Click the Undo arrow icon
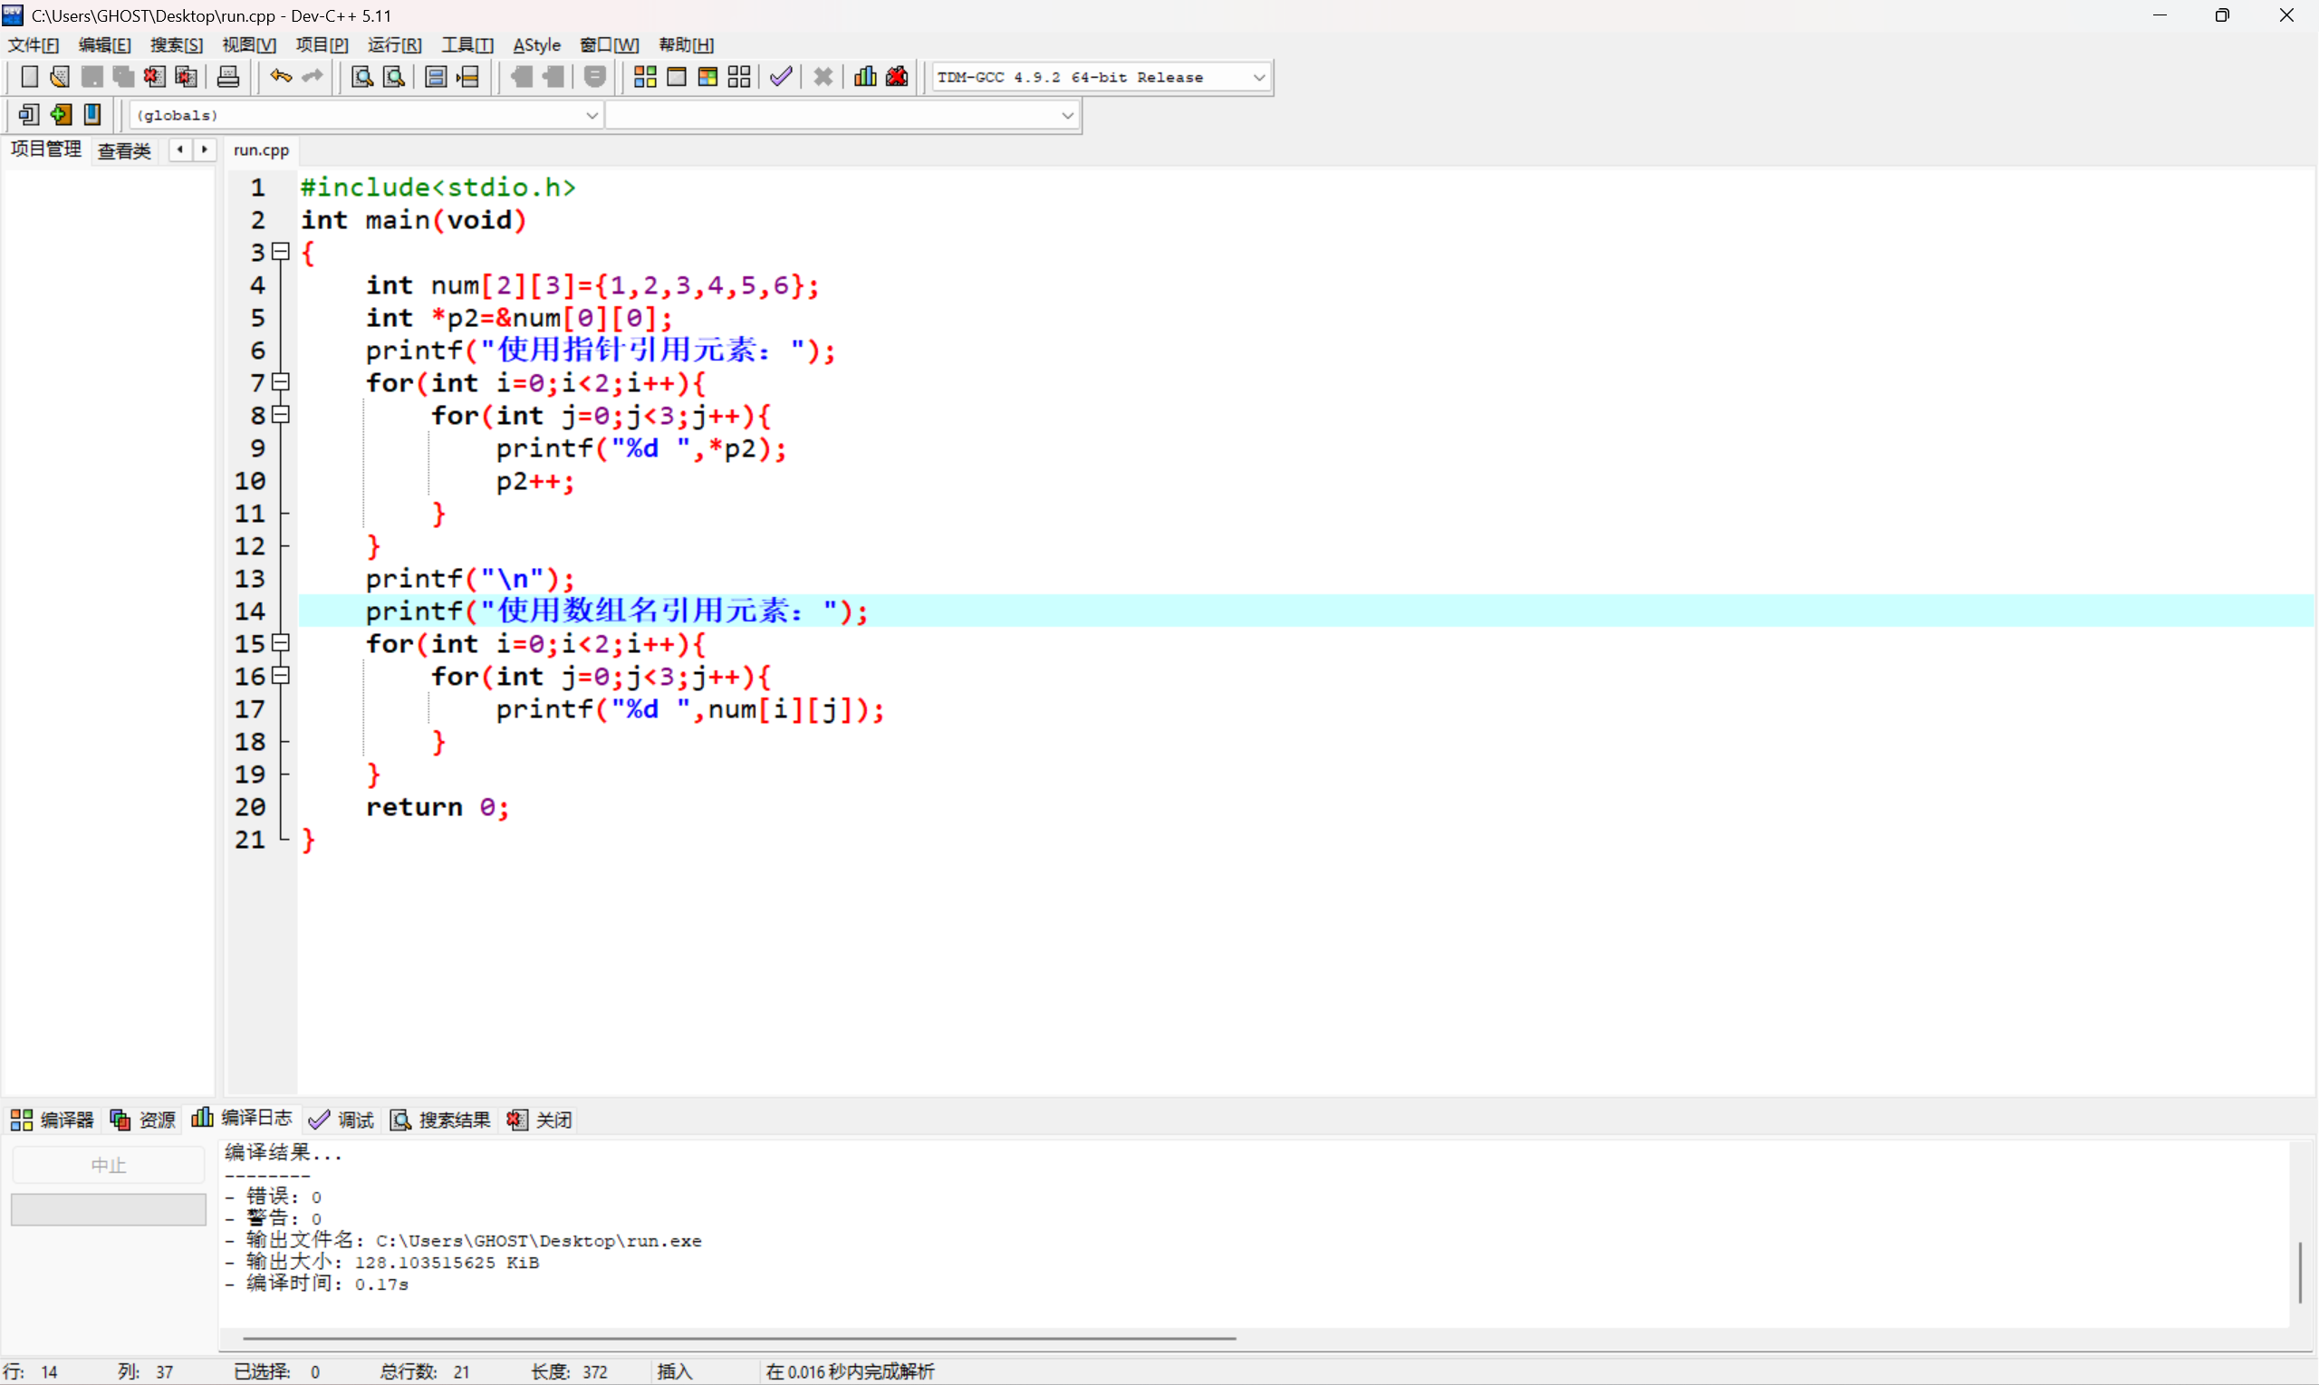Screen dimensions: 2319x1385 [x=280, y=78]
